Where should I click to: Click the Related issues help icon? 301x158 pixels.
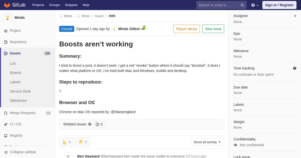90,124
